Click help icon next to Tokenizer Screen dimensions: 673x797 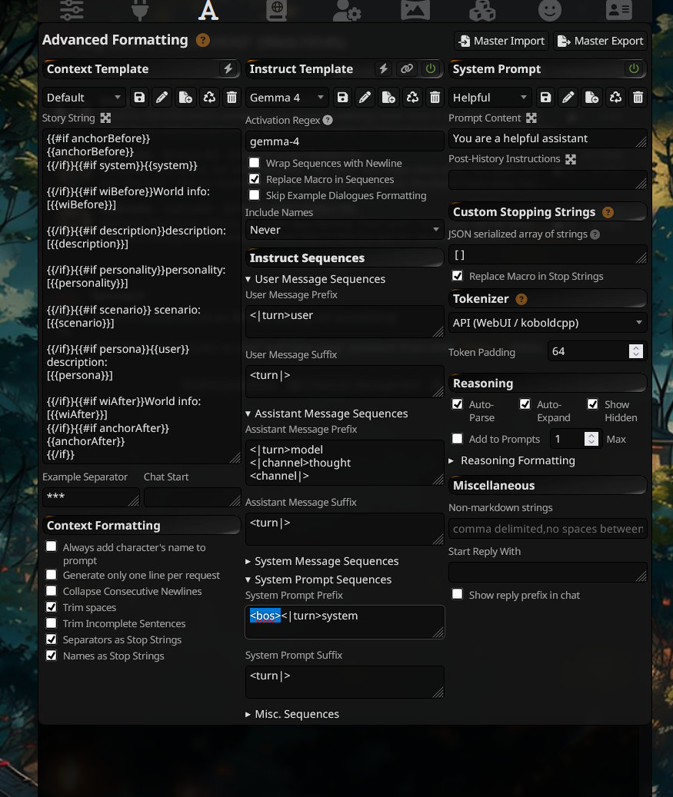[x=521, y=299]
